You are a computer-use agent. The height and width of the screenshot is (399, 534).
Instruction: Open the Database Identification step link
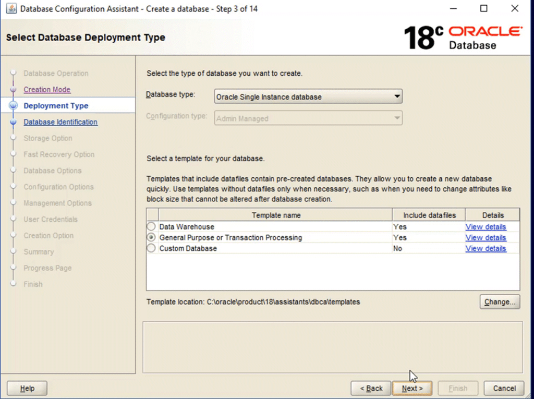click(60, 122)
